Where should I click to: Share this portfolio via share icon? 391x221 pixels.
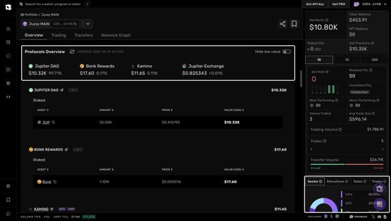(x=283, y=24)
